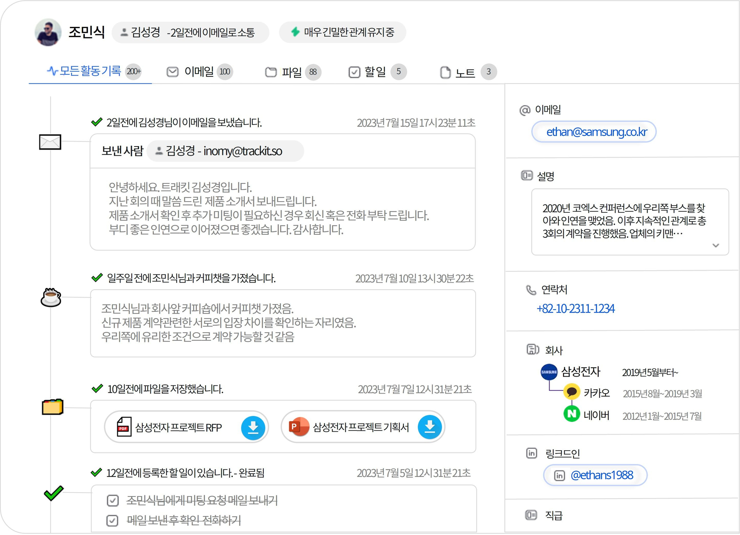Click heading 10일전에 파일을 저장했습니다
Viewport: 740px width, 535px height.
tap(165, 389)
